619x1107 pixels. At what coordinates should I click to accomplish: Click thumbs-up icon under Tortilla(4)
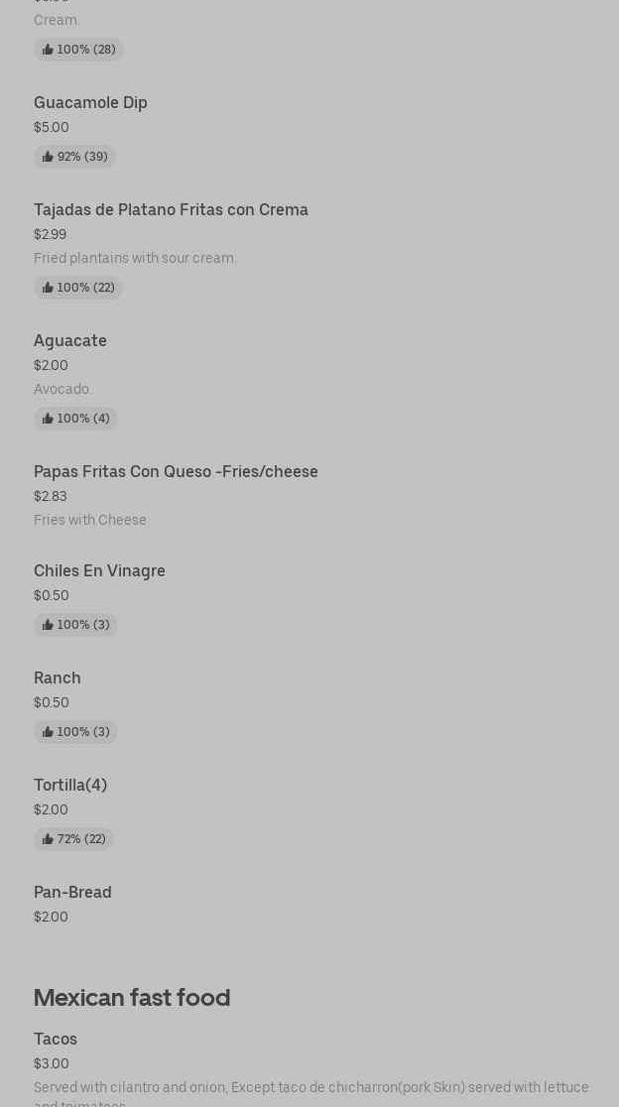(x=48, y=839)
